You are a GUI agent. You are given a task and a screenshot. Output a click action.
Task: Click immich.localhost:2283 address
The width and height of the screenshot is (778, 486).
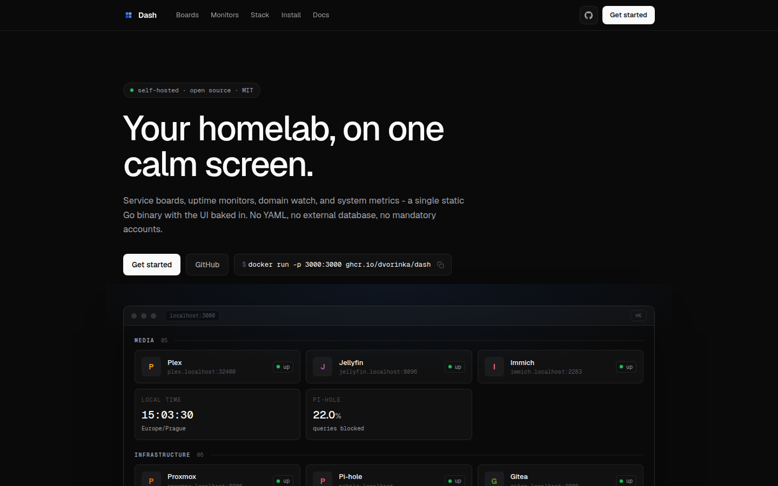[x=546, y=372]
